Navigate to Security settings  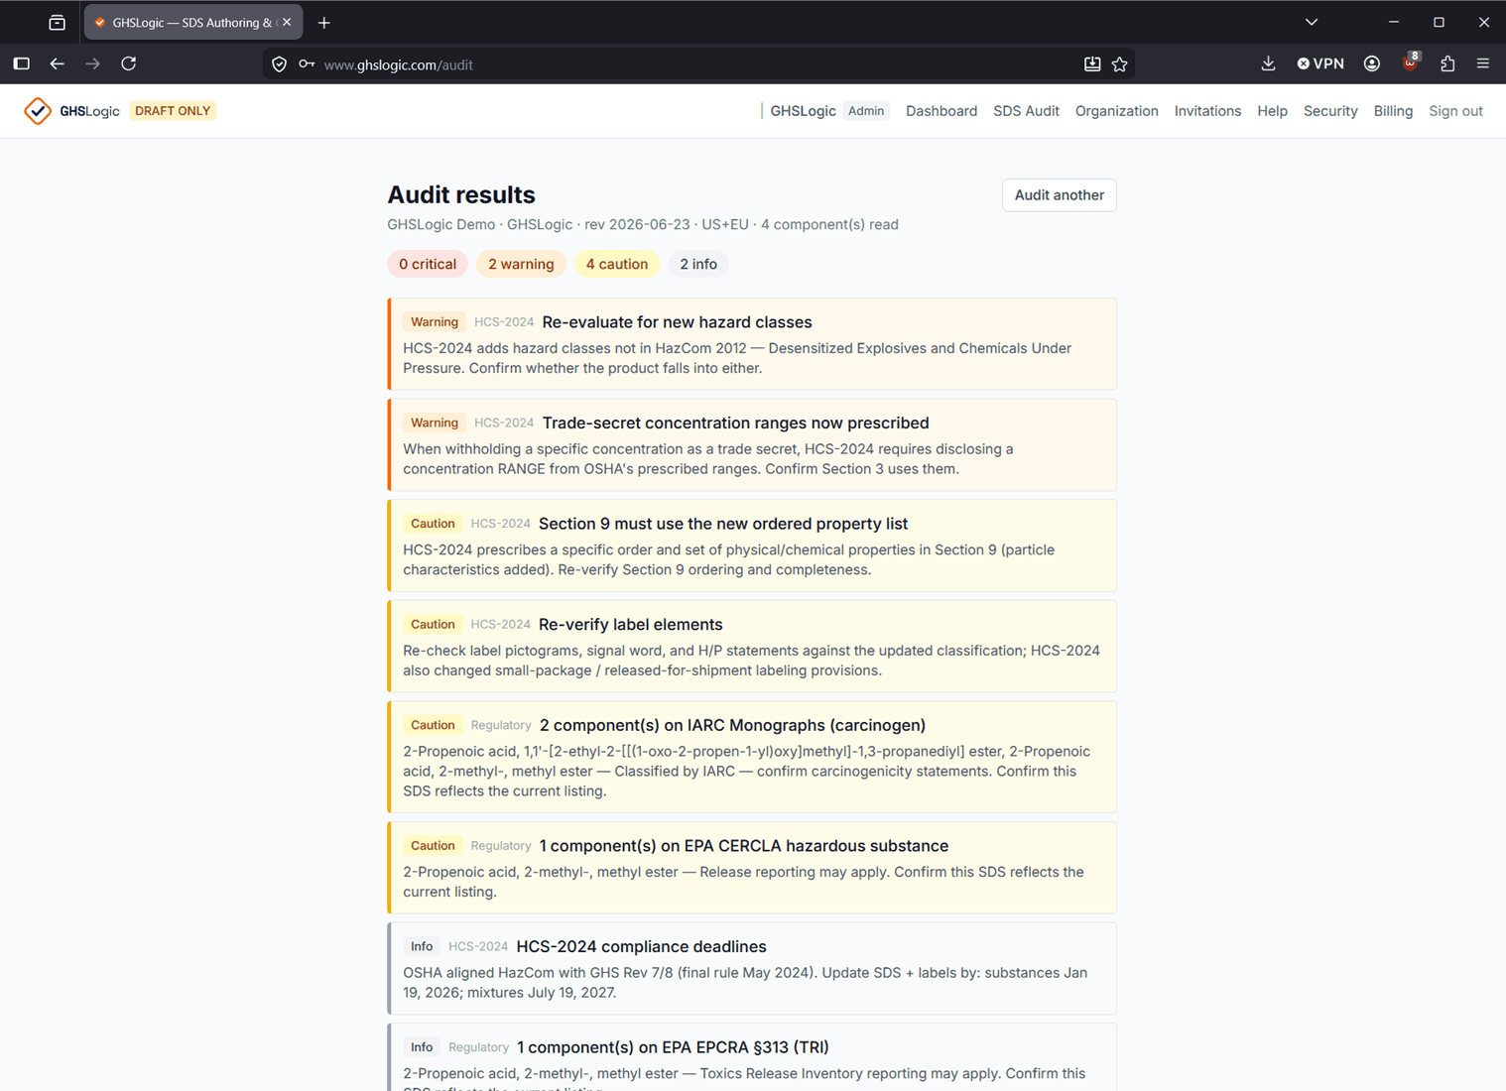click(x=1330, y=111)
